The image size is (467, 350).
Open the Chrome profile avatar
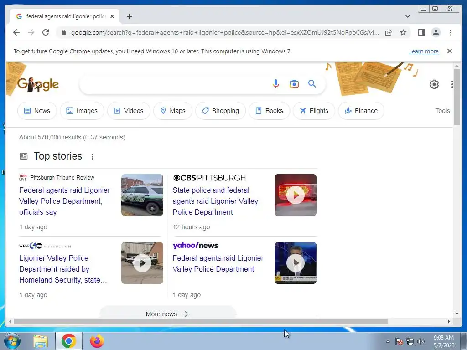click(436, 32)
